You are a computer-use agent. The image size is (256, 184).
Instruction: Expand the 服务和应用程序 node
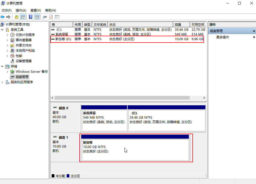point(2,82)
